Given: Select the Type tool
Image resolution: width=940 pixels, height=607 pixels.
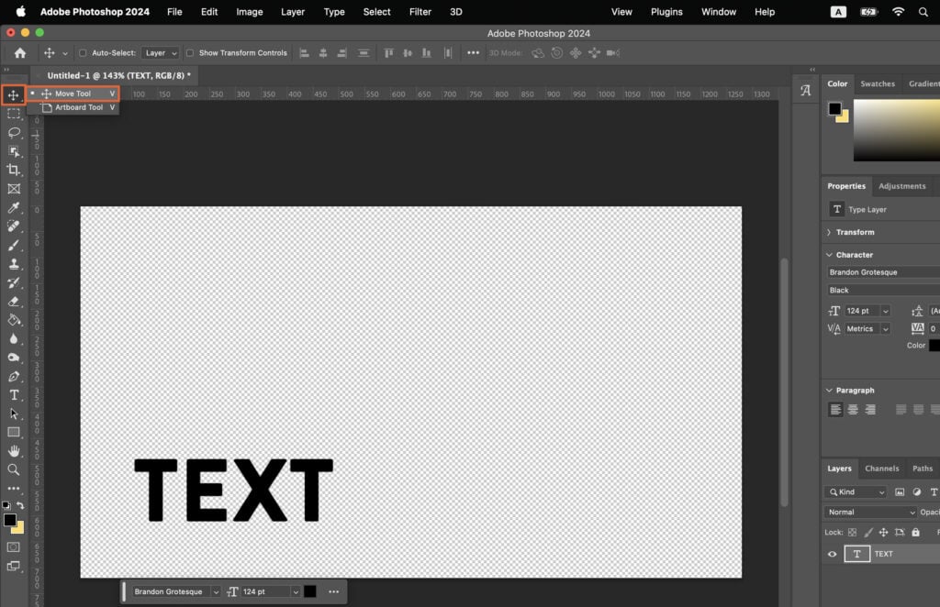Looking at the screenshot, I should (x=14, y=395).
